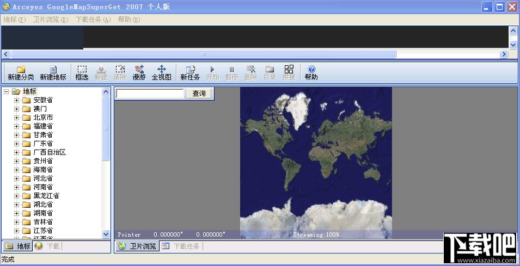Select the 框选 selection tool
The height and width of the screenshot is (266, 520).
click(x=82, y=73)
